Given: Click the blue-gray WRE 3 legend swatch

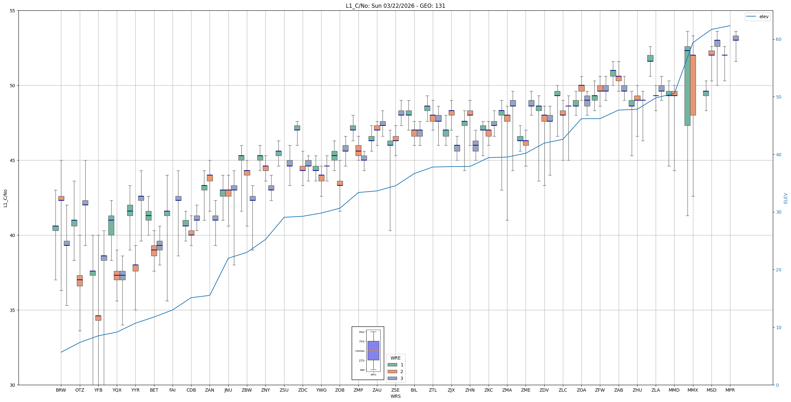Looking at the screenshot, I should tap(392, 378).
